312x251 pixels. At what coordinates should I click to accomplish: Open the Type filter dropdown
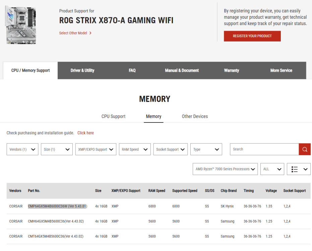pyautogui.click(x=206, y=149)
